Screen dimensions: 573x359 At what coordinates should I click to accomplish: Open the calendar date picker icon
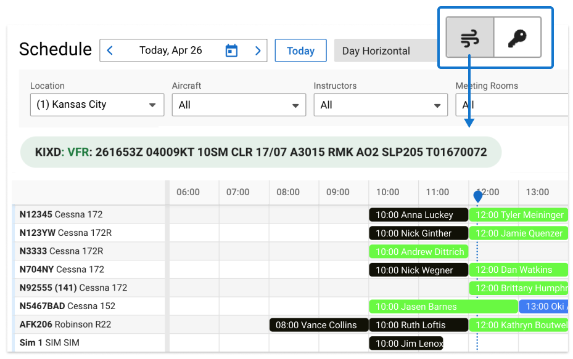(231, 50)
